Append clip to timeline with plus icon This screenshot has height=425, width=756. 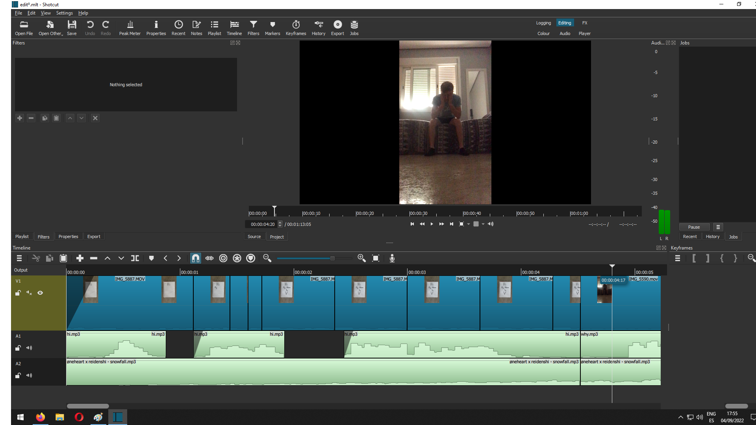(80, 258)
